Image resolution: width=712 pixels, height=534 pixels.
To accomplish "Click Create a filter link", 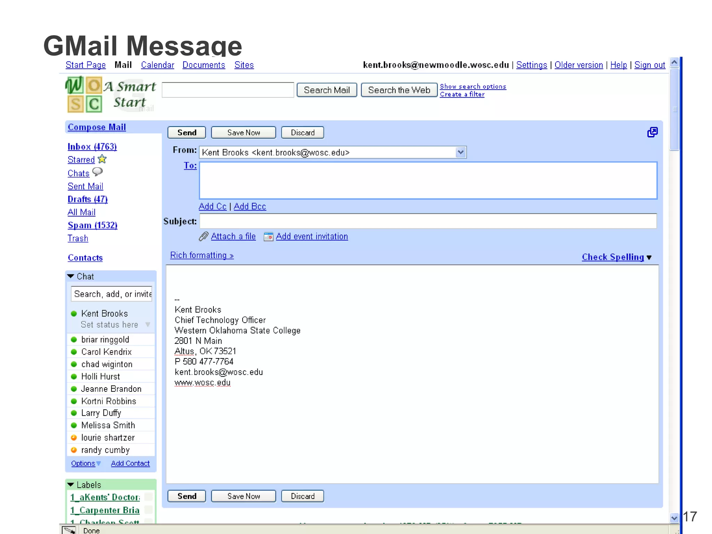I will coord(462,94).
